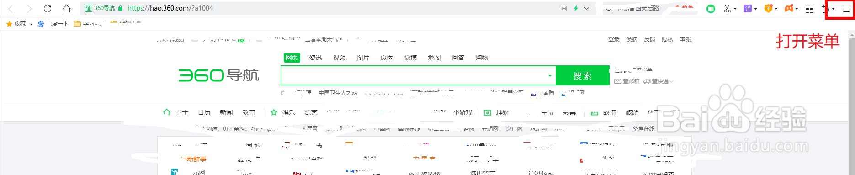The height and width of the screenshot is (175, 855).
Task: Click the 查邮箱 mail link
Action: 627,81
